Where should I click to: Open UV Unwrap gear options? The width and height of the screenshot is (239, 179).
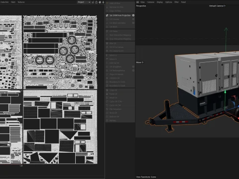[133, 19]
